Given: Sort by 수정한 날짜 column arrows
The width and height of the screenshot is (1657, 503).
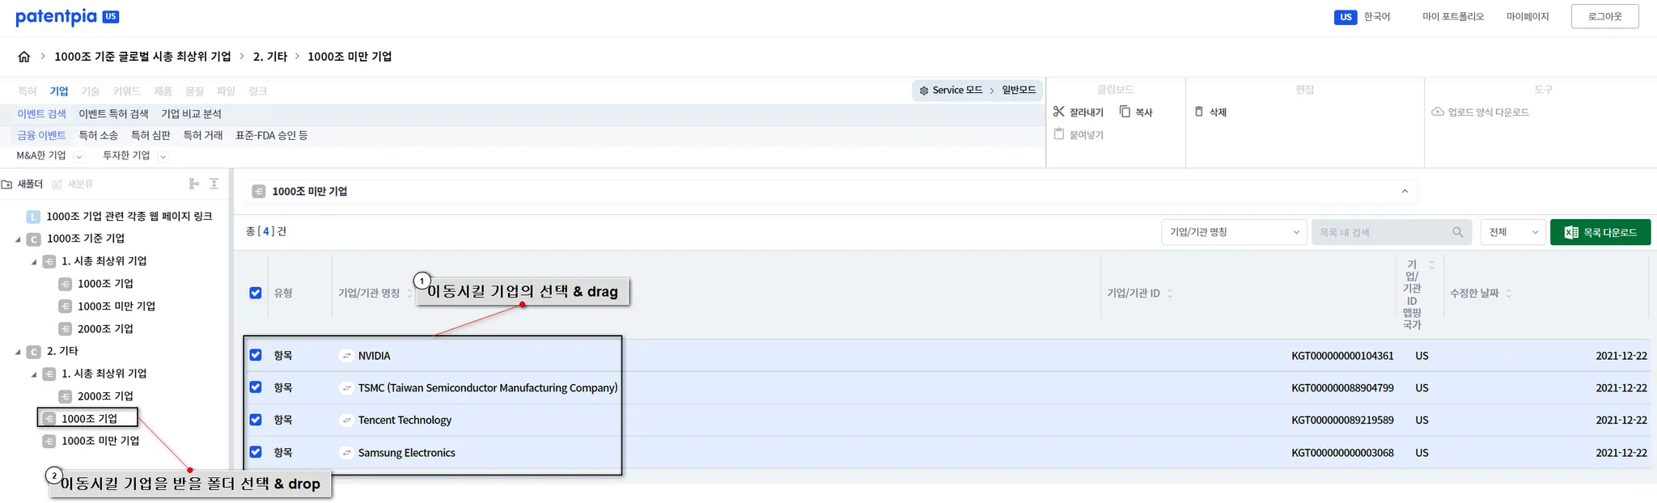Looking at the screenshot, I should 1509,294.
